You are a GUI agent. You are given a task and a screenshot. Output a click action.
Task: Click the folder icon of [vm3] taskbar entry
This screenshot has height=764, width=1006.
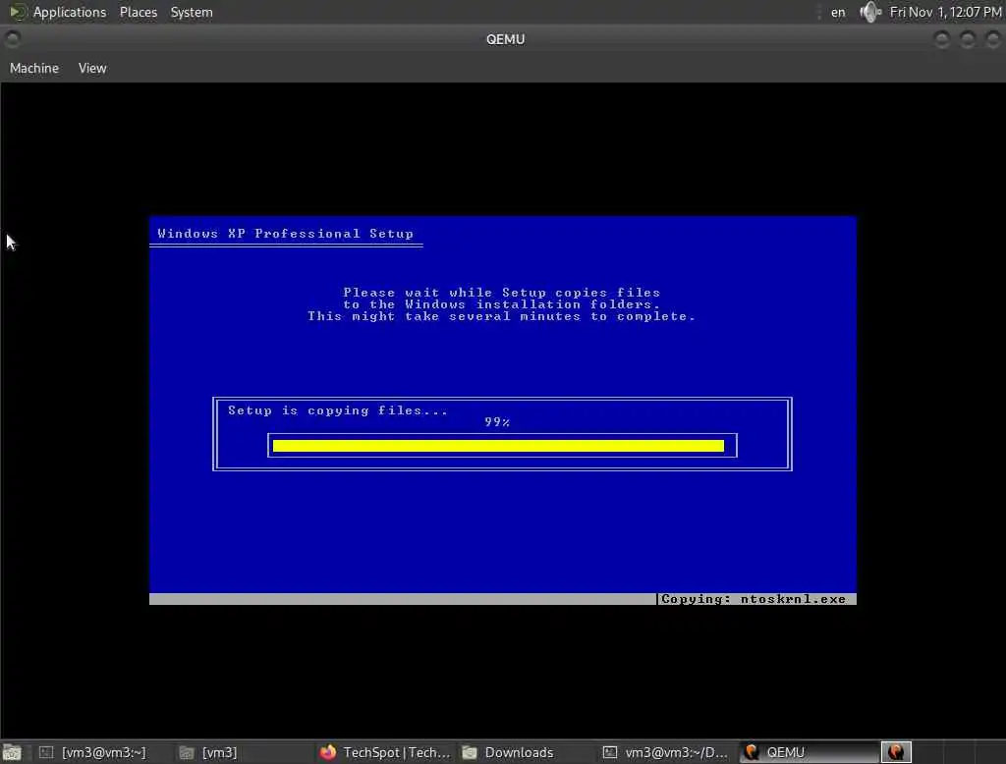[x=186, y=752]
